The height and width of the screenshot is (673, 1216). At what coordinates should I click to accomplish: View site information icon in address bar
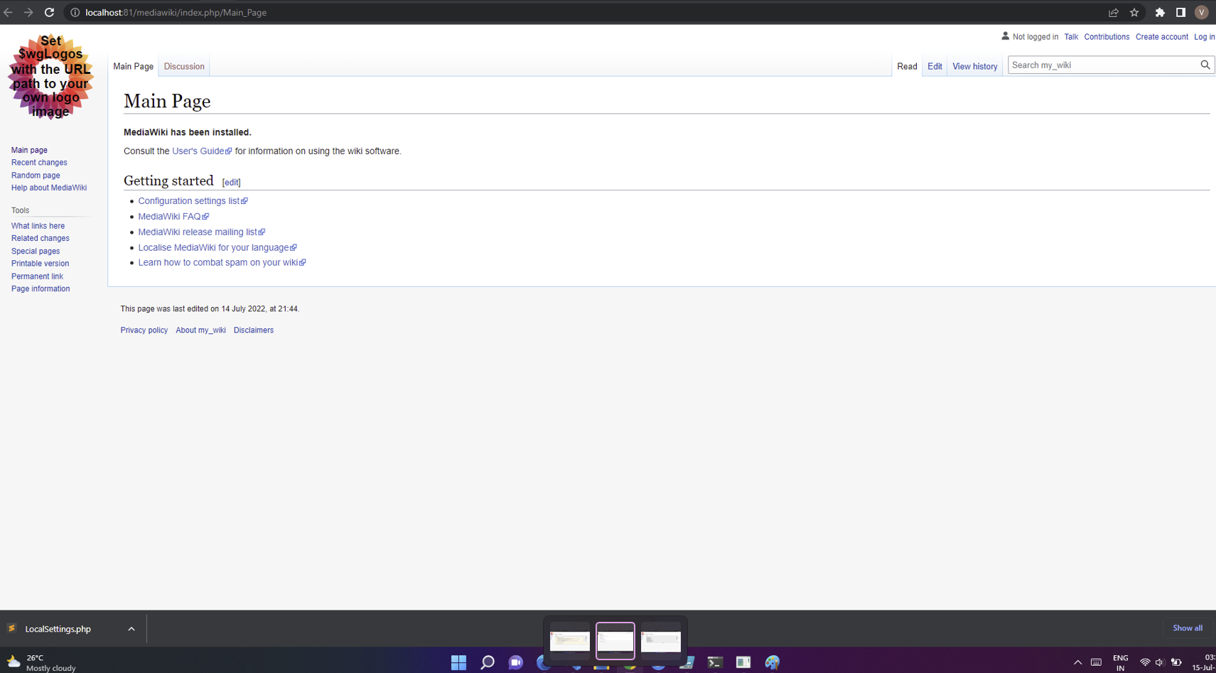click(x=75, y=12)
